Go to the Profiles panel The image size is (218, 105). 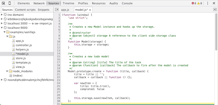pyautogui.click(x=83, y=3)
